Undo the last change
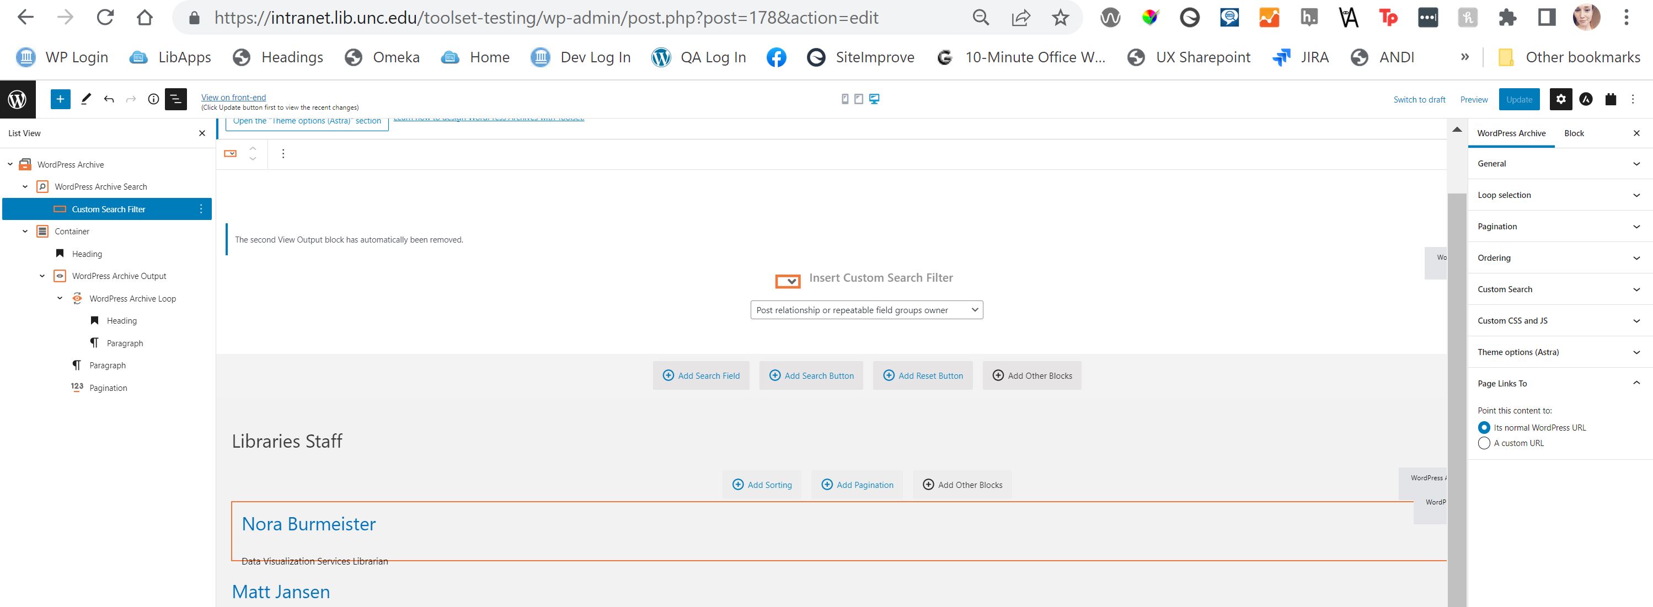This screenshot has width=1653, height=607. 109,99
